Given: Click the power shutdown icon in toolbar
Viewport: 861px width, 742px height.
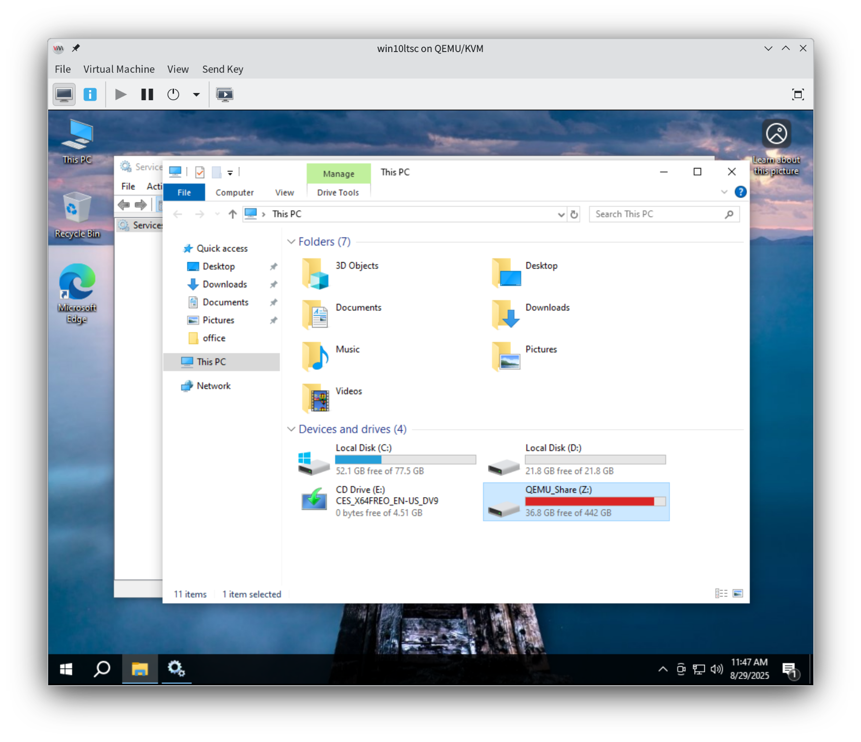Looking at the screenshot, I should [x=173, y=94].
